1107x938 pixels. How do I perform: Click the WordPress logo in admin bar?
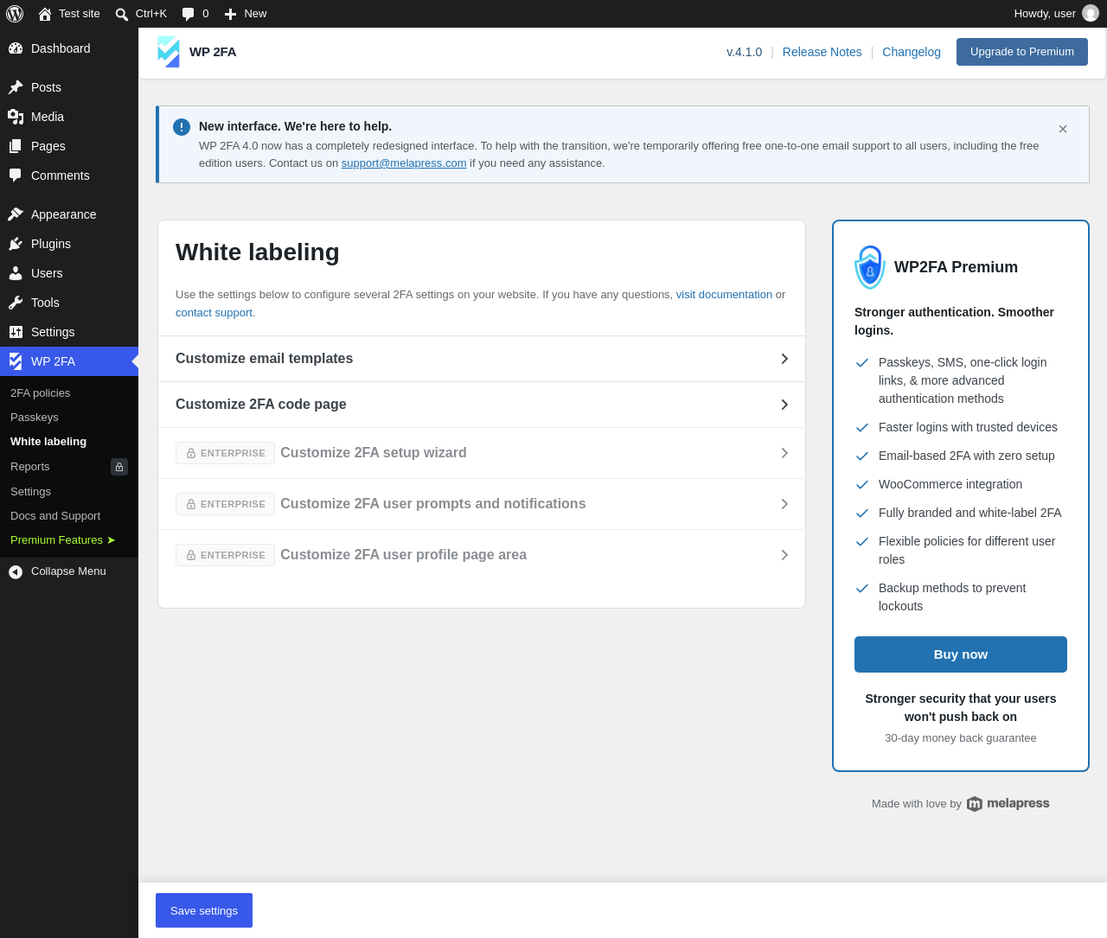pyautogui.click(x=15, y=14)
